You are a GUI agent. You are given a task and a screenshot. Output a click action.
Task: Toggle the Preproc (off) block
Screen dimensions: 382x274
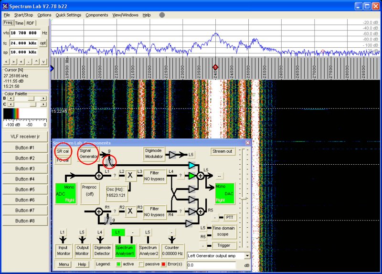(90, 193)
